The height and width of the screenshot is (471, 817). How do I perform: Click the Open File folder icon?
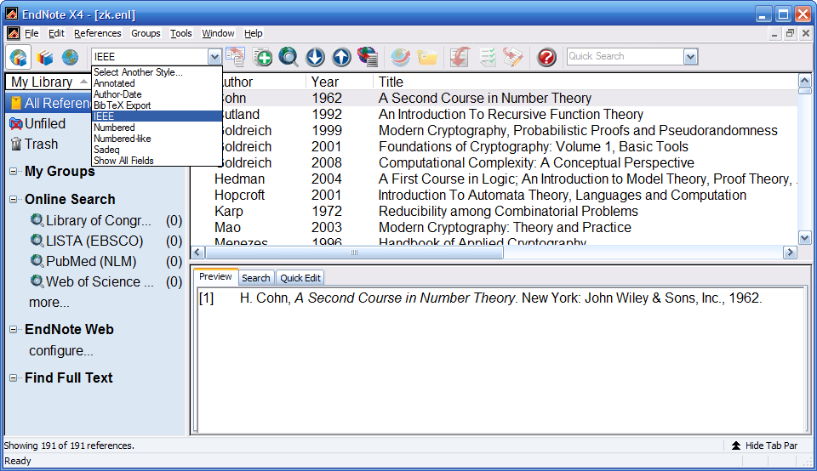coord(426,57)
